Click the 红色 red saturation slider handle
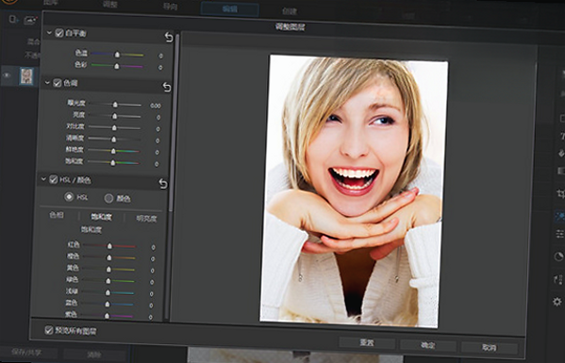Image resolution: width=565 pixels, height=363 pixels. 109,245
